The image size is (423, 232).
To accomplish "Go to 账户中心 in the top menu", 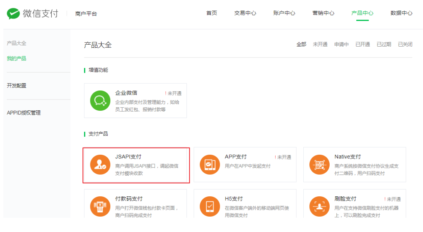I will pyautogui.click(x=284, y=13).
